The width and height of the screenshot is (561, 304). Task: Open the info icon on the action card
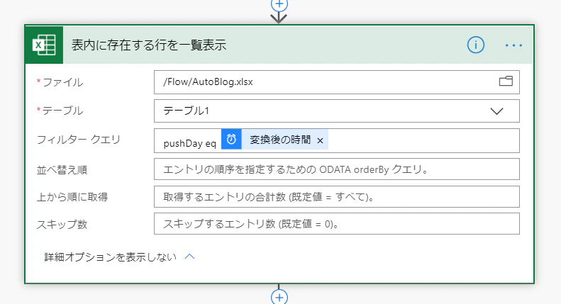tap(475, 45)
